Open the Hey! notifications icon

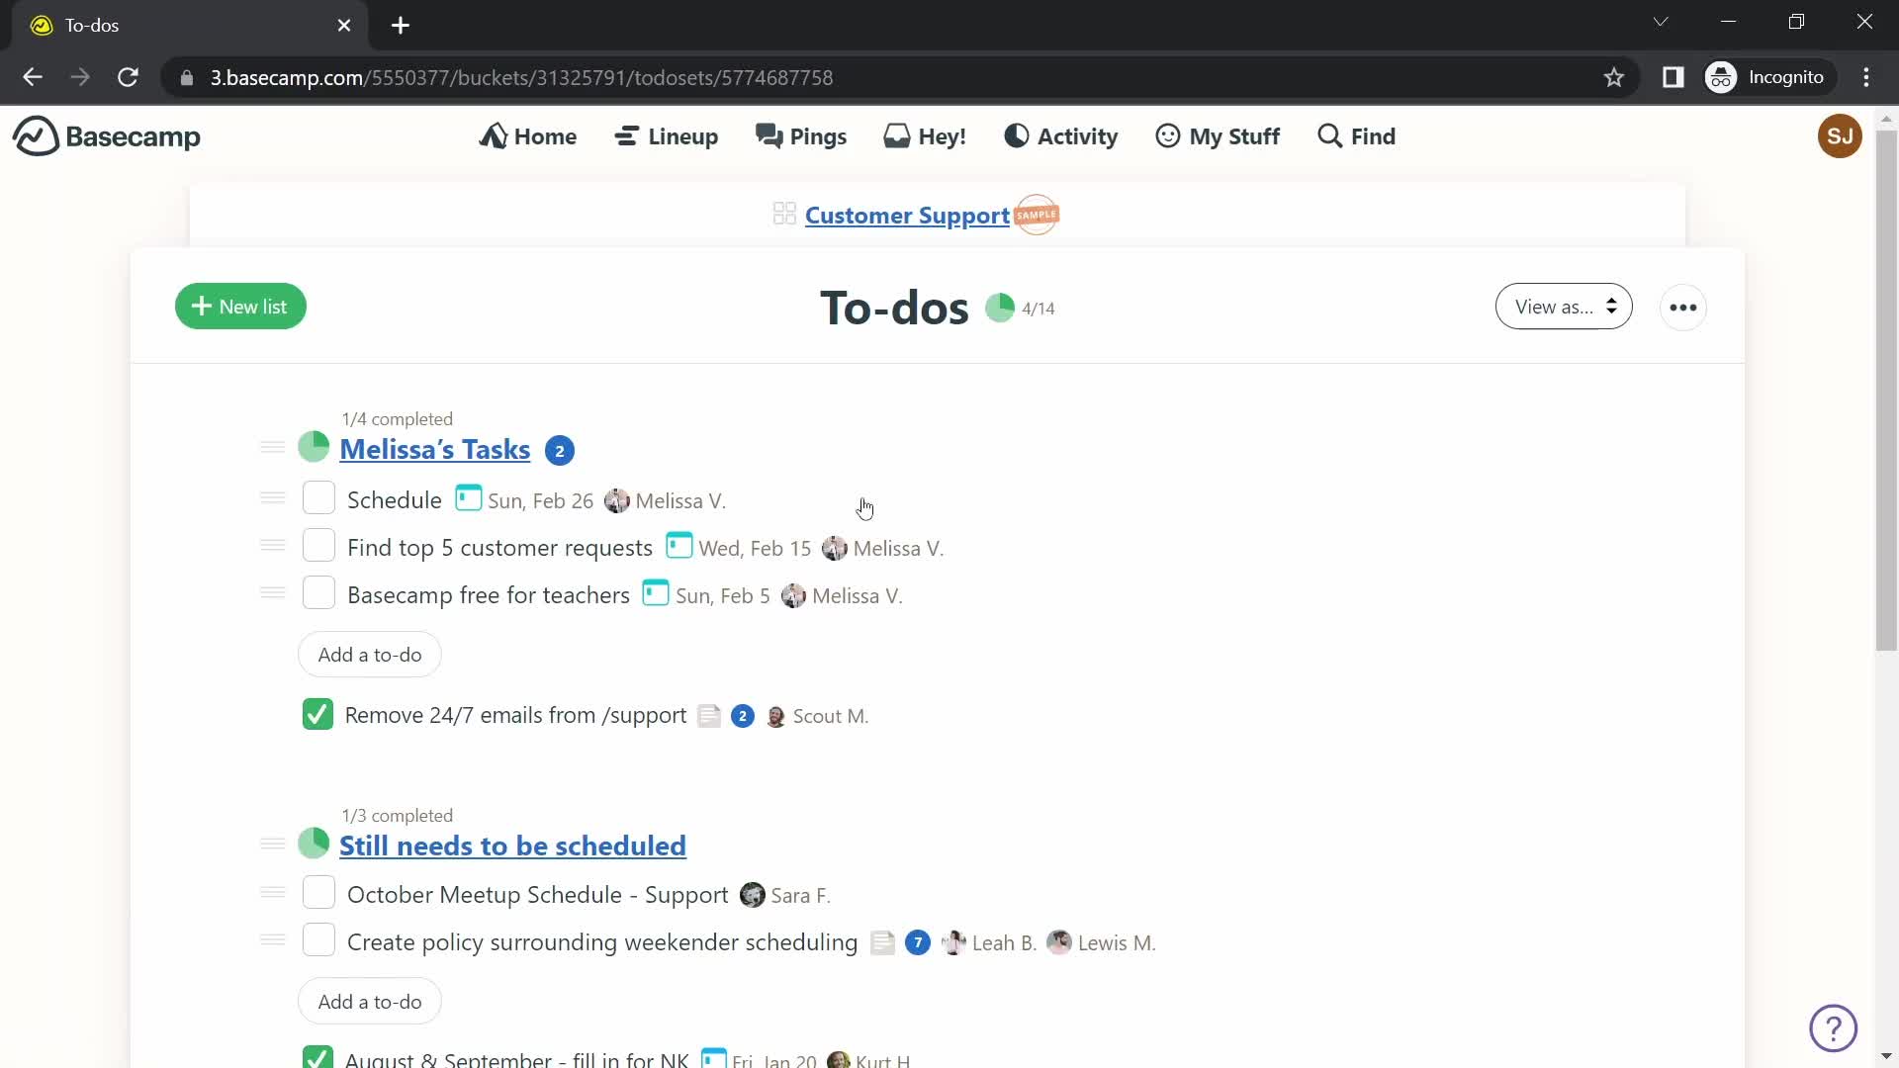[926, 135]
